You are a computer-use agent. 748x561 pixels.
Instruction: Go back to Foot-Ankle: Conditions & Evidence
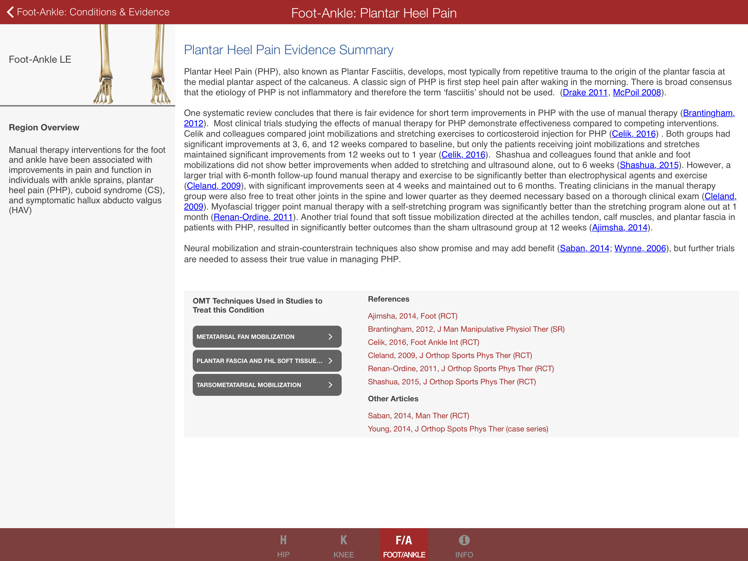pyautogui.click(x=93, y=12)
